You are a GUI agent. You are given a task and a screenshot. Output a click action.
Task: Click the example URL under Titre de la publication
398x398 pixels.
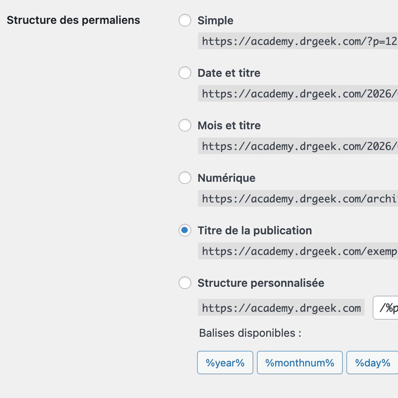coord(298,251)
